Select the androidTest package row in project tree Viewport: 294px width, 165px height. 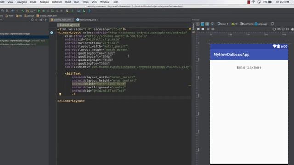pyautogui.click(x=24, y=41)
